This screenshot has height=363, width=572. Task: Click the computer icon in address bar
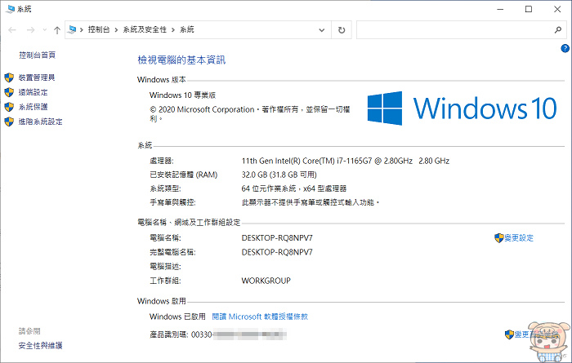(72, 29)
